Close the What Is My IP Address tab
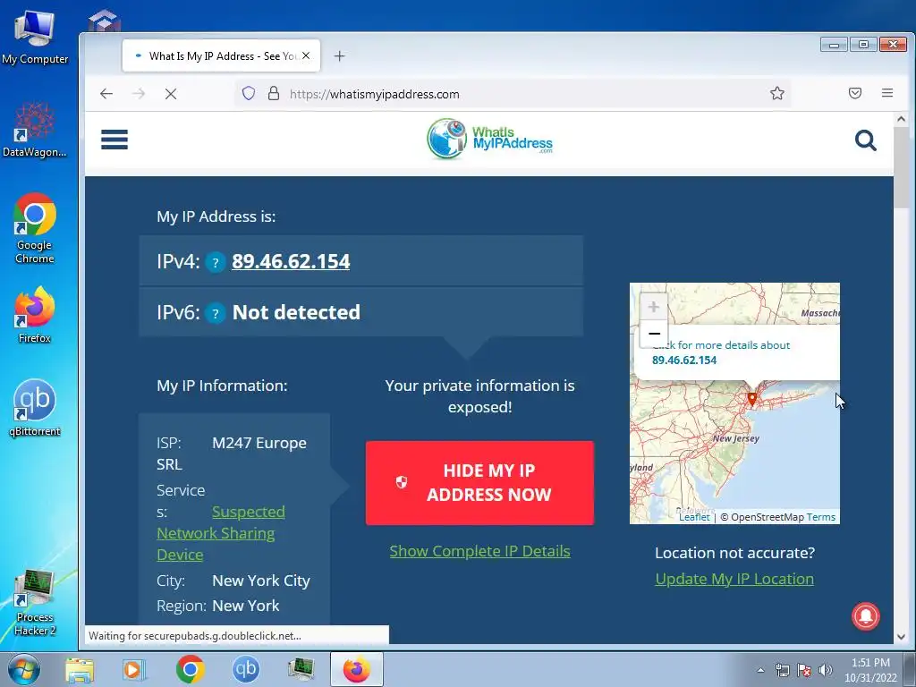 pos(306,55)
